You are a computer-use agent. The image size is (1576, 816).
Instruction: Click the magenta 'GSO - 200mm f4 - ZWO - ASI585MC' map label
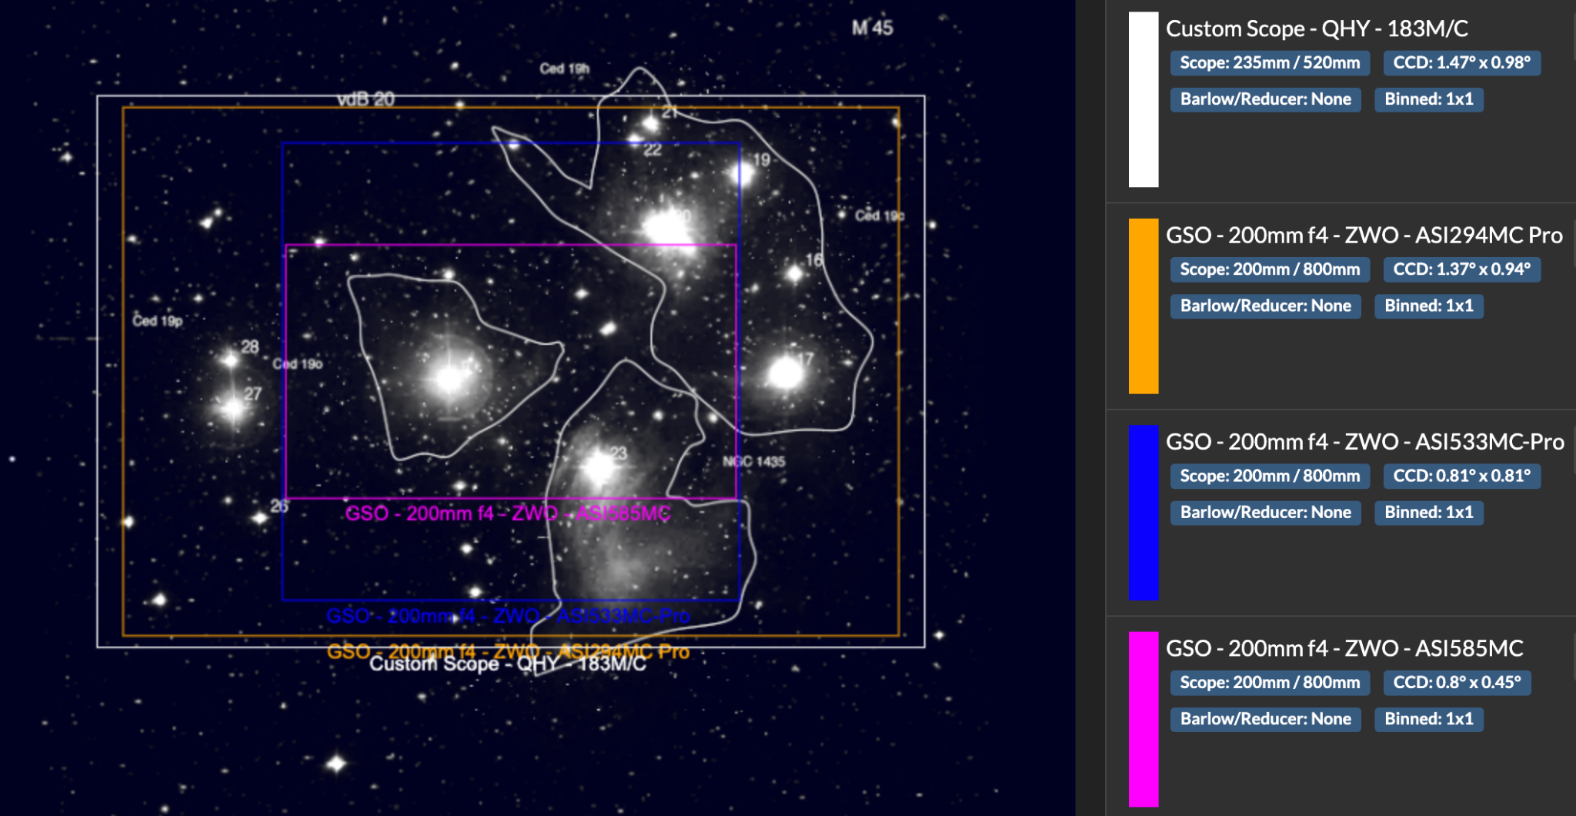(x=508, y=513)
